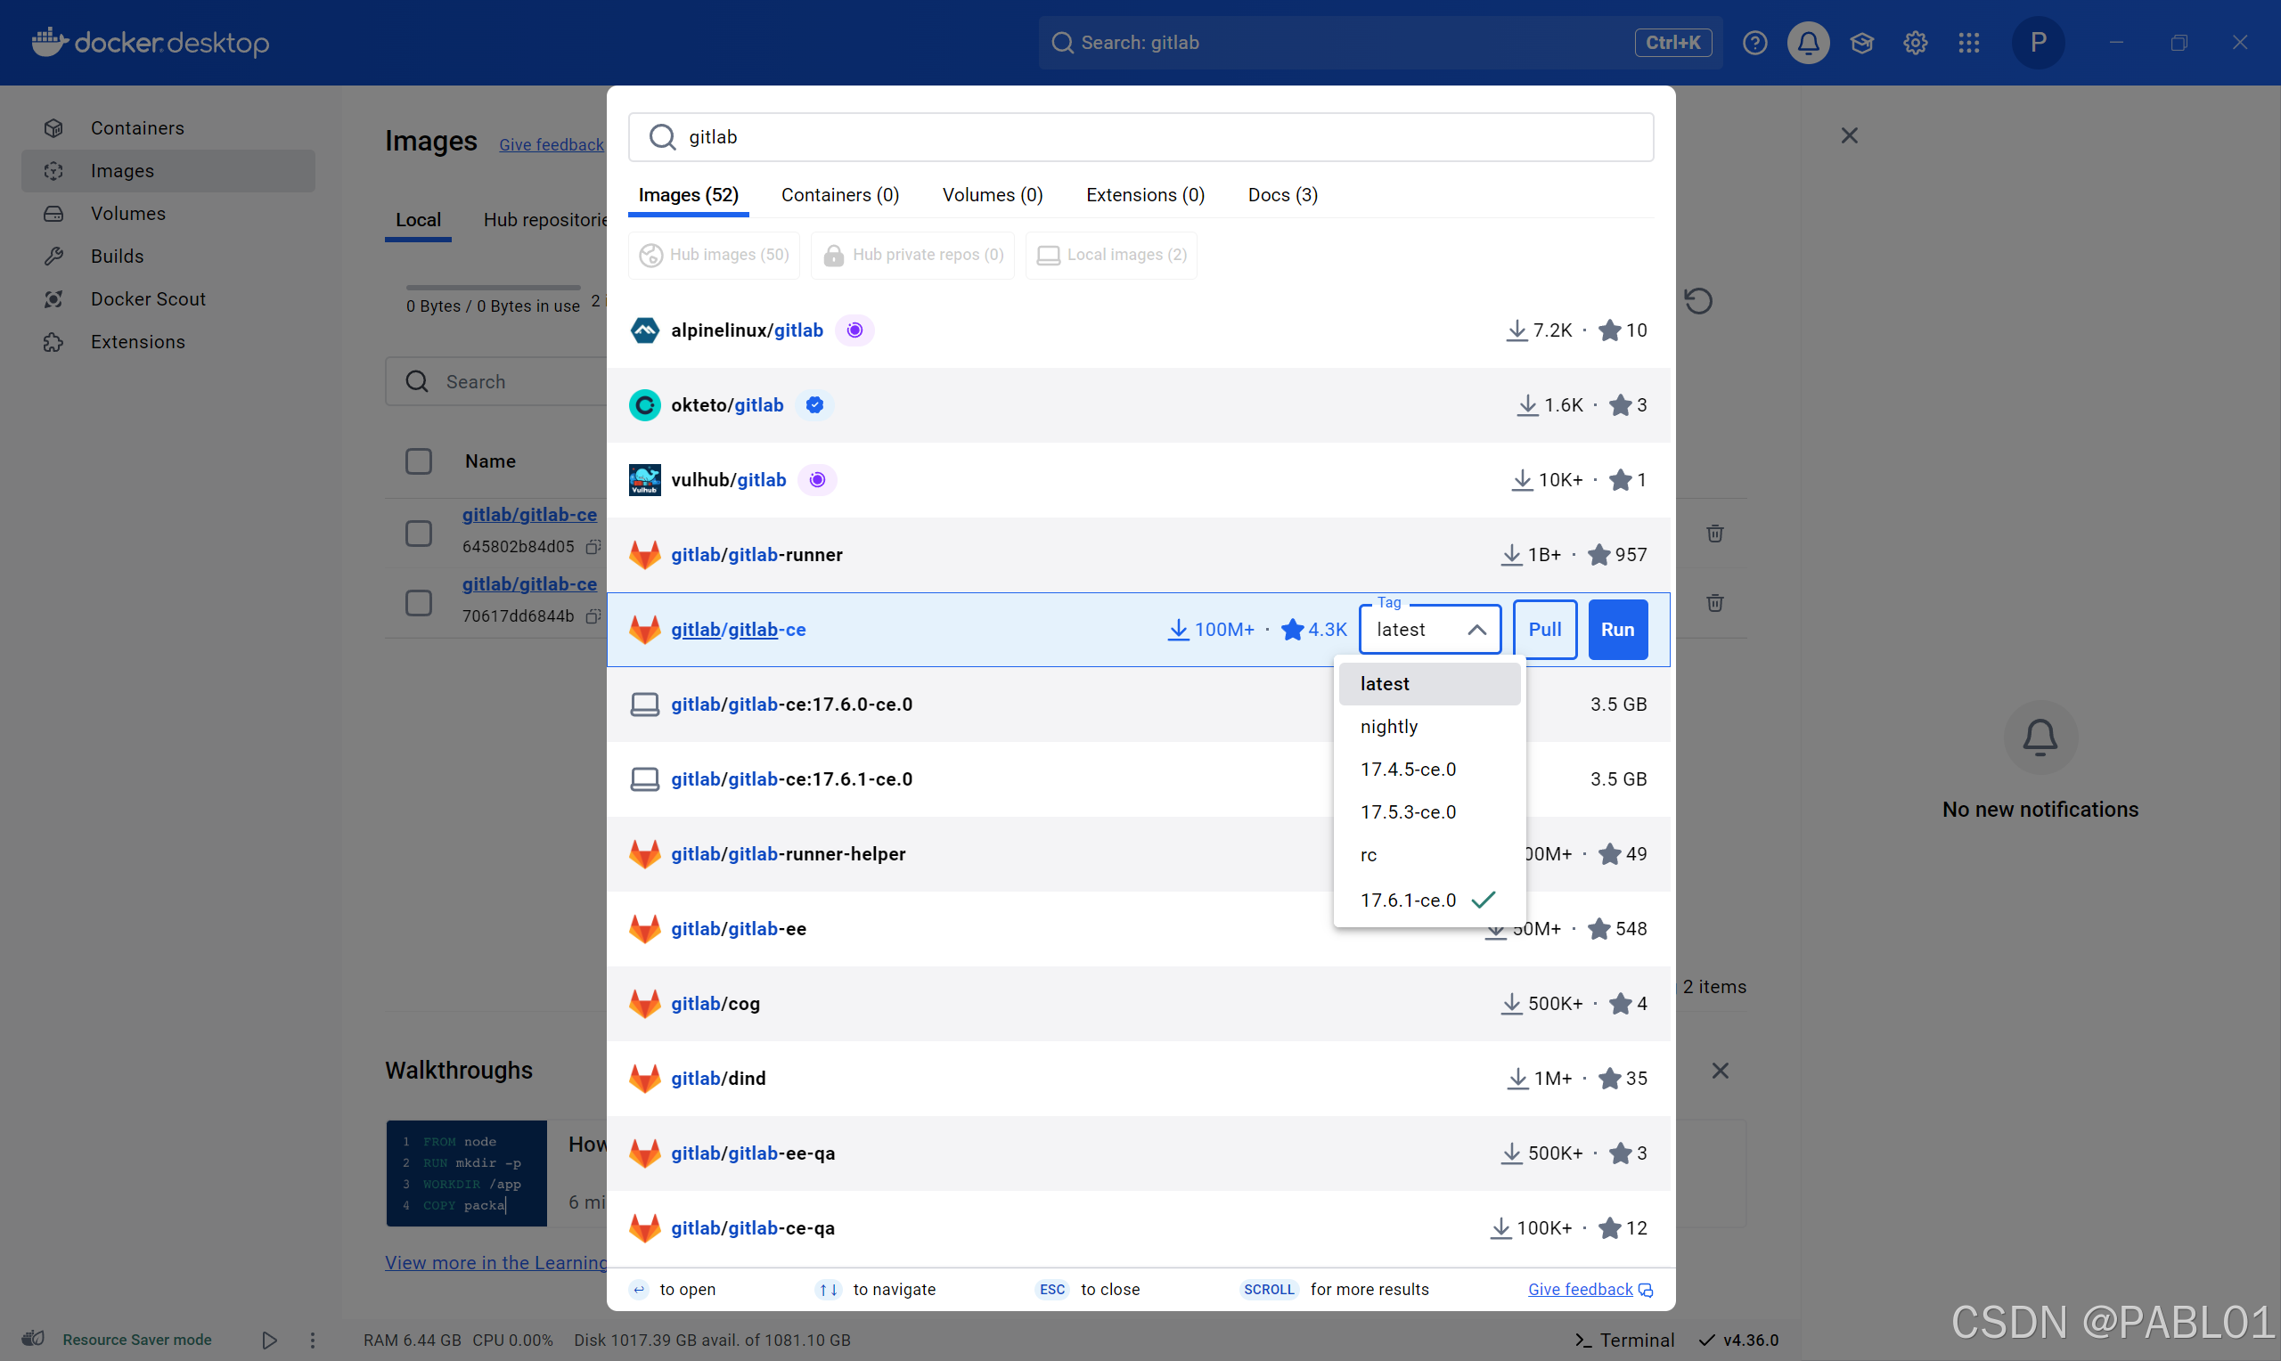Image resolution: width=2281 pixels, height=1361 pixels.
Task: Click the gitlab search input field
Action: click(1156, 136)
